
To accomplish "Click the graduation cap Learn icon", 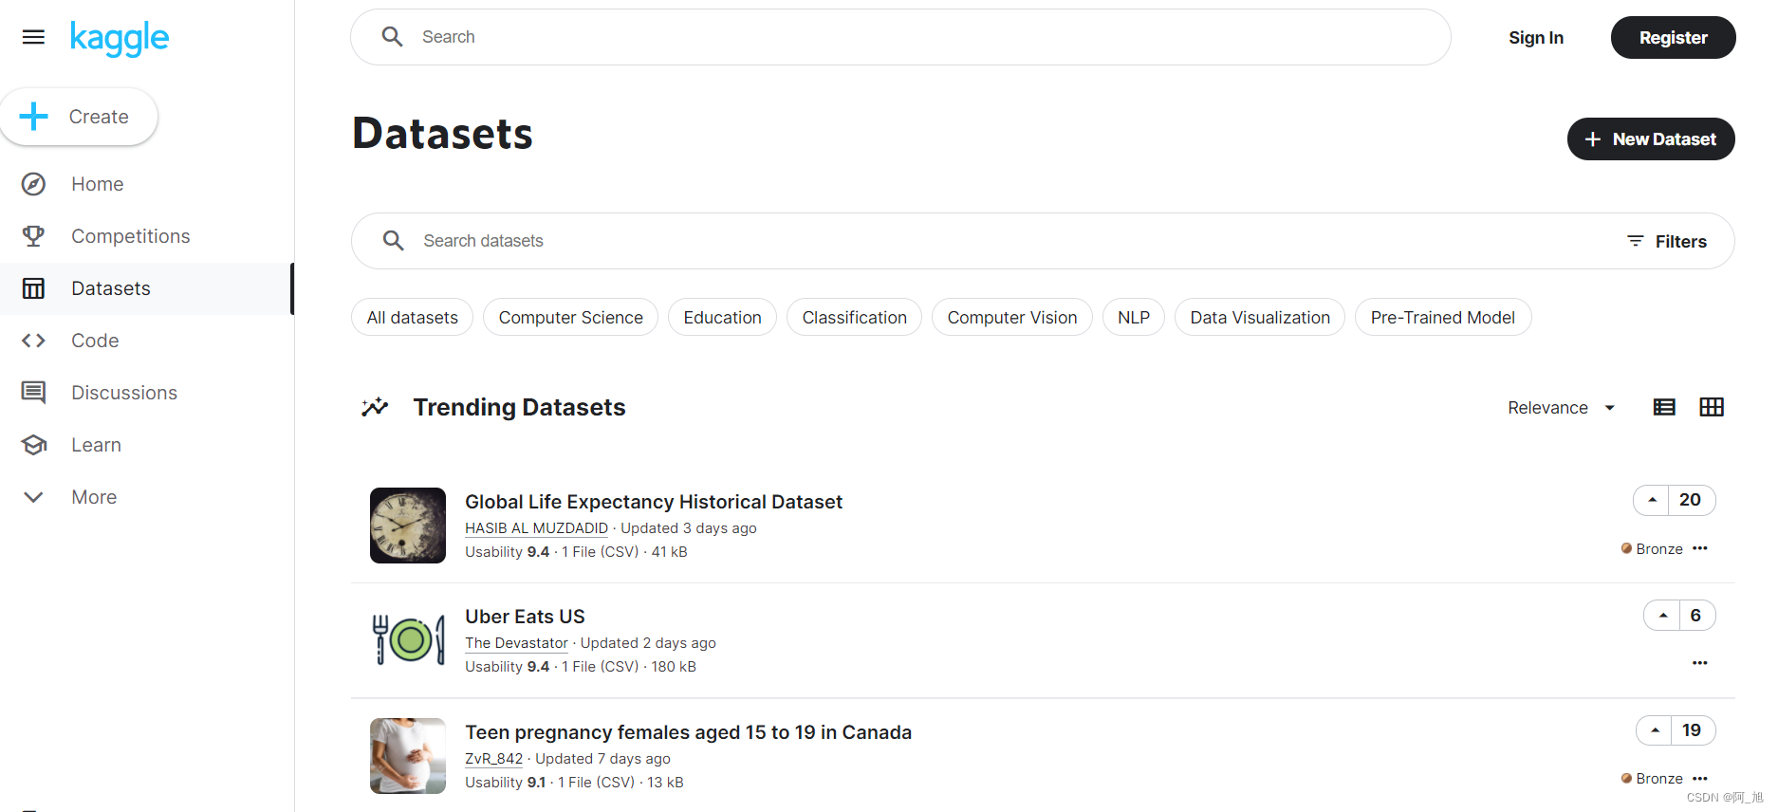I will pyautogui.click(x=33, y=445).
